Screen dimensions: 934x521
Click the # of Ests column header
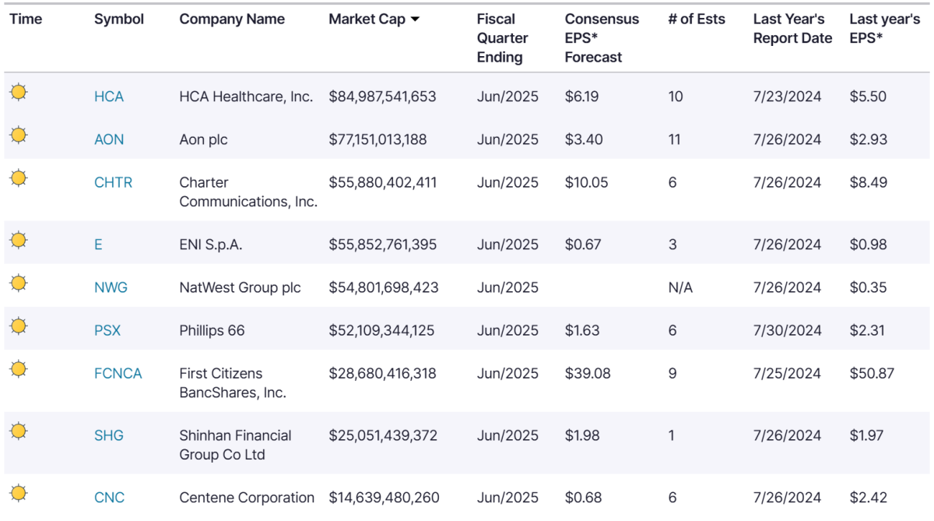click(697, 19)
